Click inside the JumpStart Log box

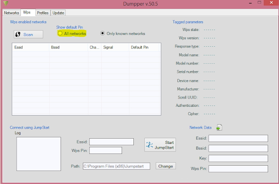pos(39,154)
